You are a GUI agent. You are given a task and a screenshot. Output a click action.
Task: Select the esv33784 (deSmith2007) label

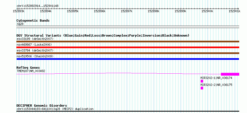35,50
